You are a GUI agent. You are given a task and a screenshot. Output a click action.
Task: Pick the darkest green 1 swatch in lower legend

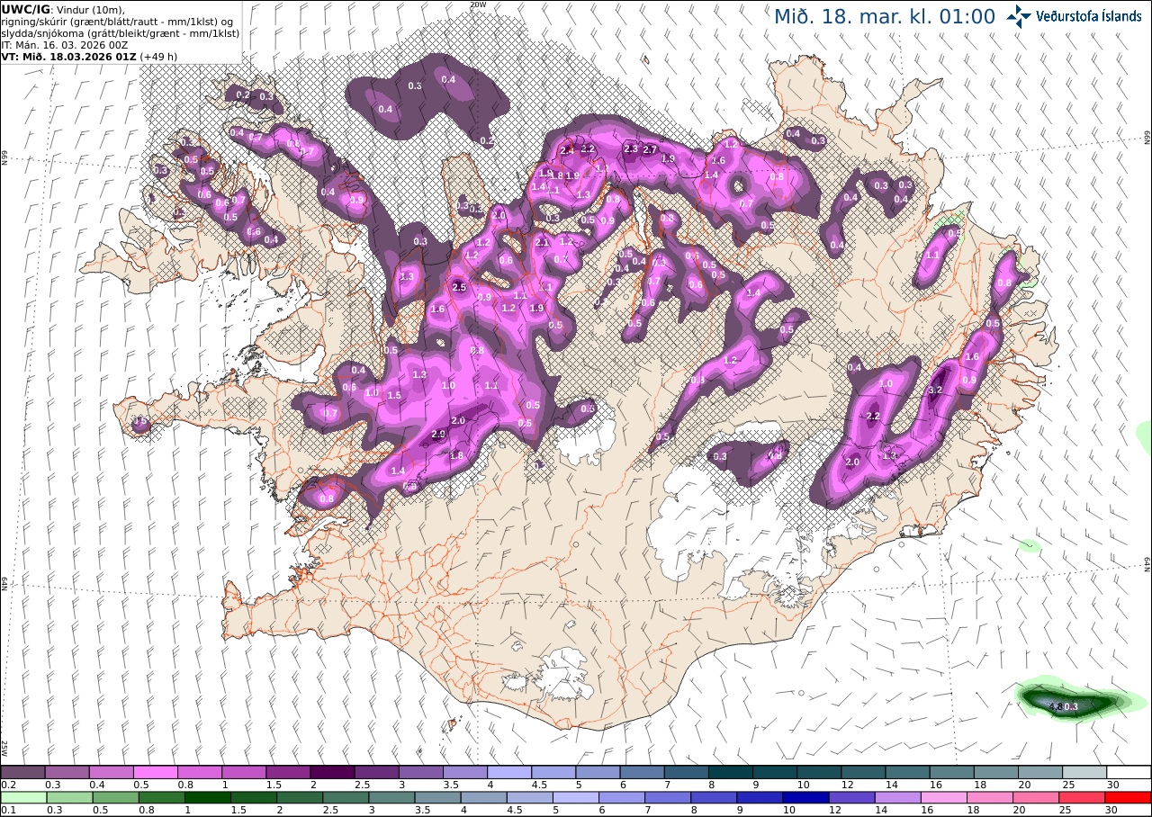click(x=207, y=797)
